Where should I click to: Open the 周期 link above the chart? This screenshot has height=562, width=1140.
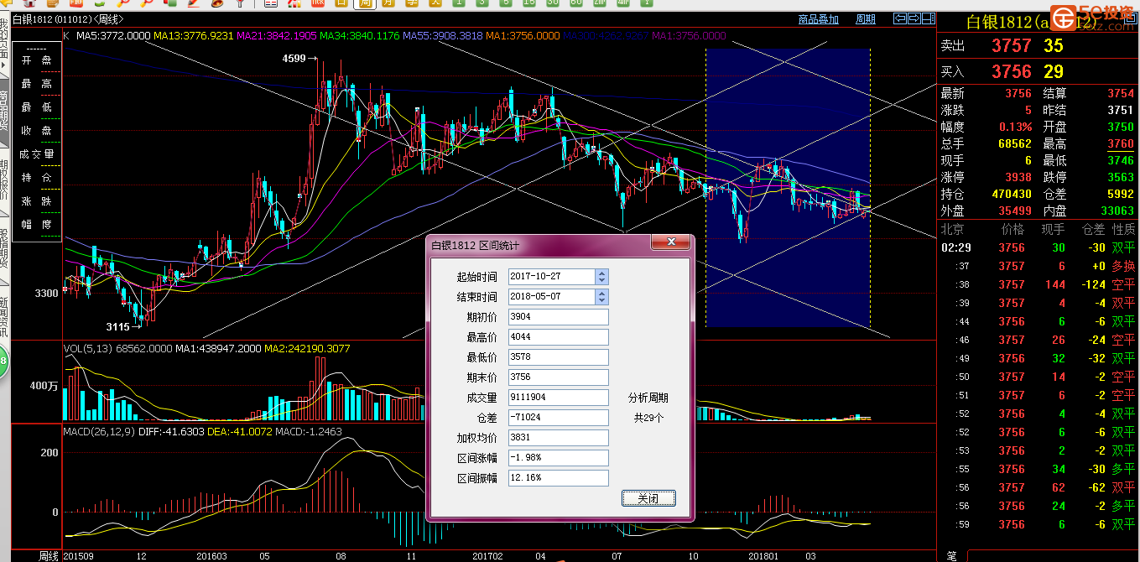pyautogui.click(x=865, y=19)
